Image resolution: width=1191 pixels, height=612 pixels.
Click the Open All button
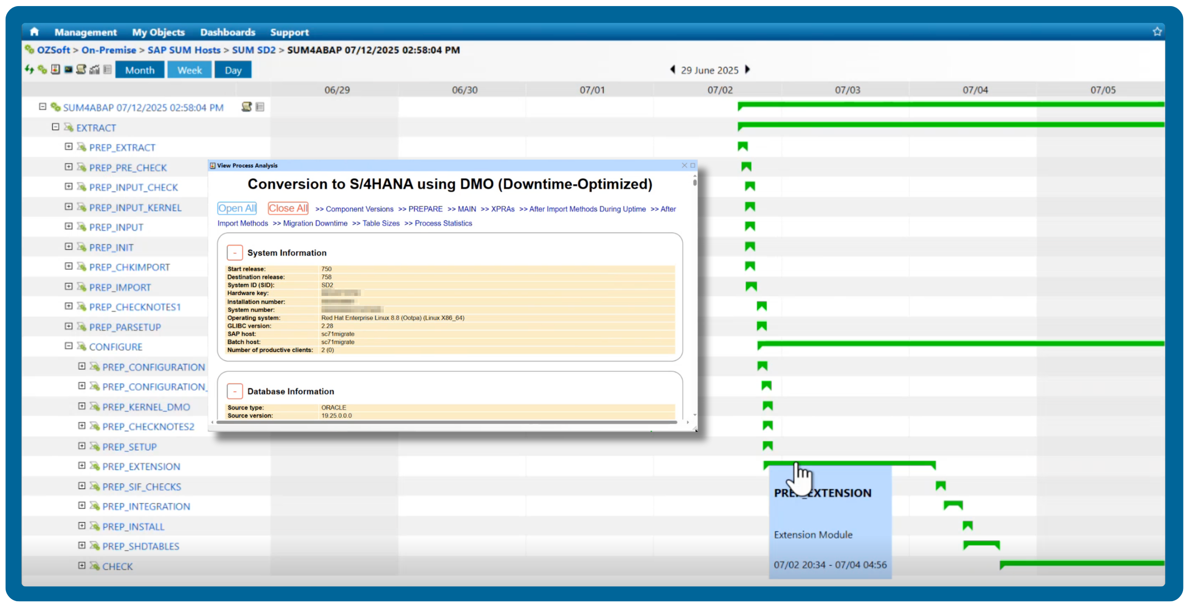pyautogui.click(x=237, y=209)
